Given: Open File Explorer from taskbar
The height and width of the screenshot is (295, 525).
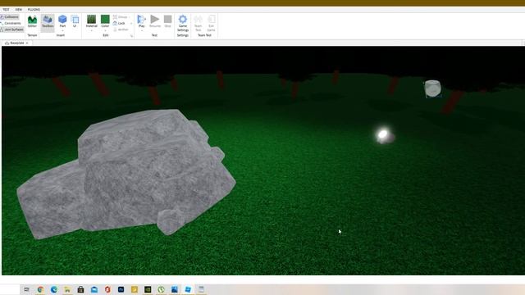Looking at the screenshot, I should pyautogui.click(x=67, y=289).
